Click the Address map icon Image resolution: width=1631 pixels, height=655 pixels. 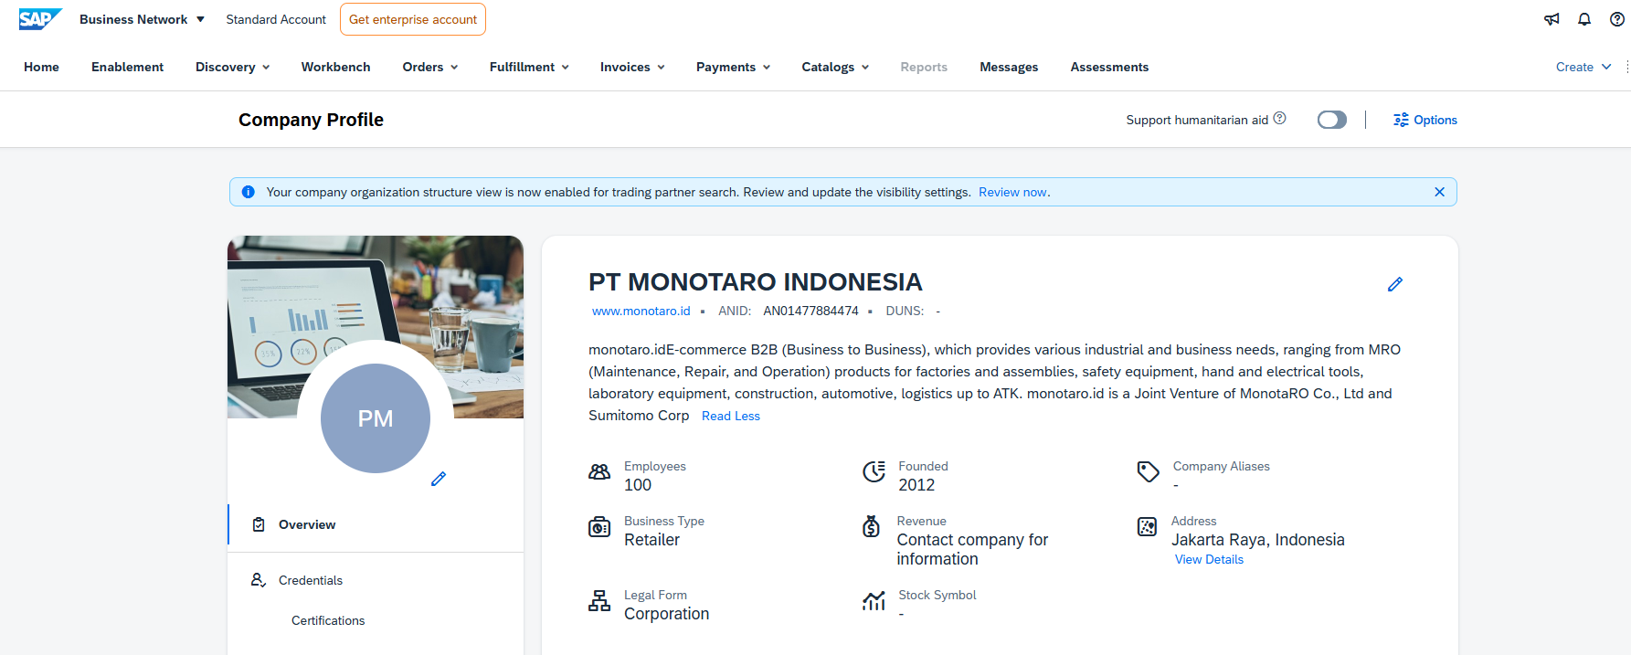coord(1147,527)
